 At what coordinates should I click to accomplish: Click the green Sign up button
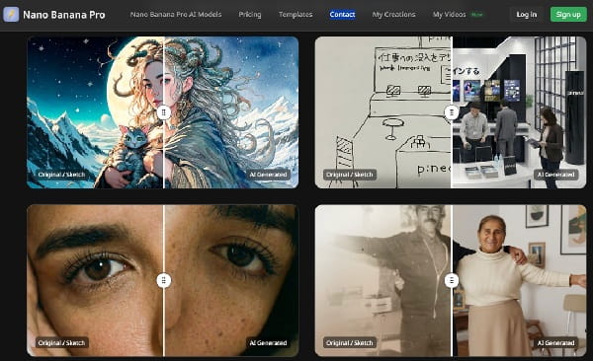pyautogui.click(x=568, y=15)
